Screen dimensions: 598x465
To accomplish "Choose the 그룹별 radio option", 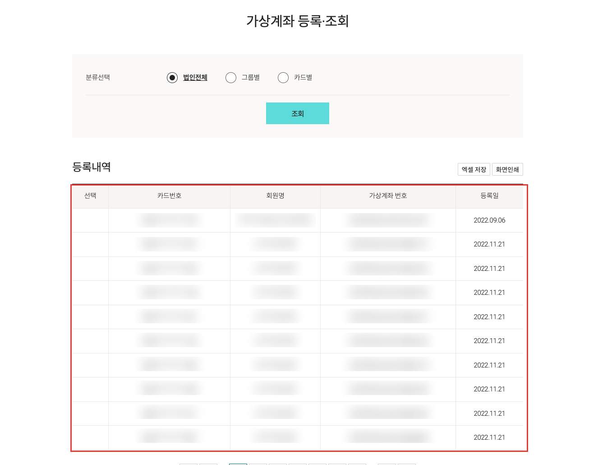I will tap(231, 78).
